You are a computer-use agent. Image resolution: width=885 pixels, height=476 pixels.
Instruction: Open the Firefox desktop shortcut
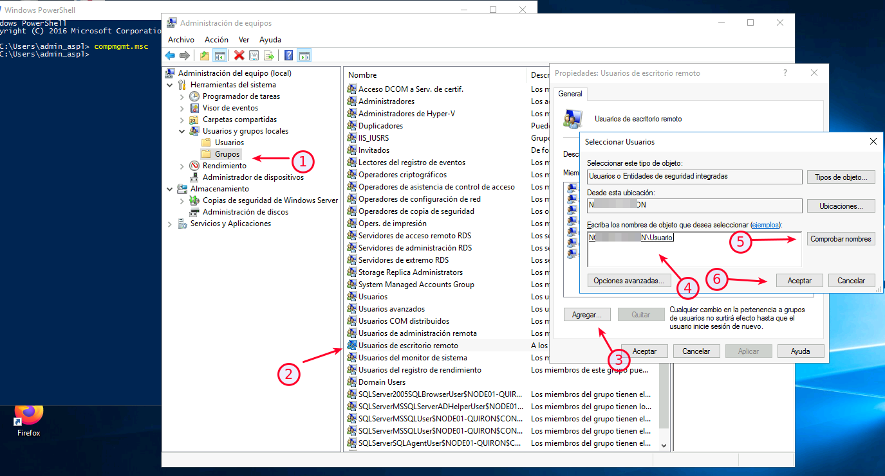28,419
